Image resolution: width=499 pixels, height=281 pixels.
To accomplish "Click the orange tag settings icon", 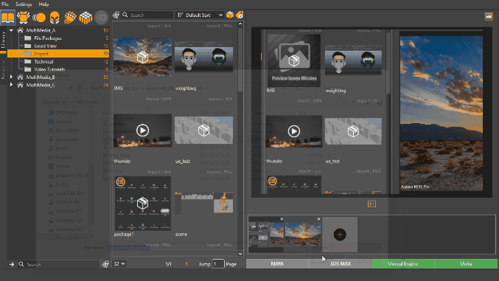I will coord(240,15).
